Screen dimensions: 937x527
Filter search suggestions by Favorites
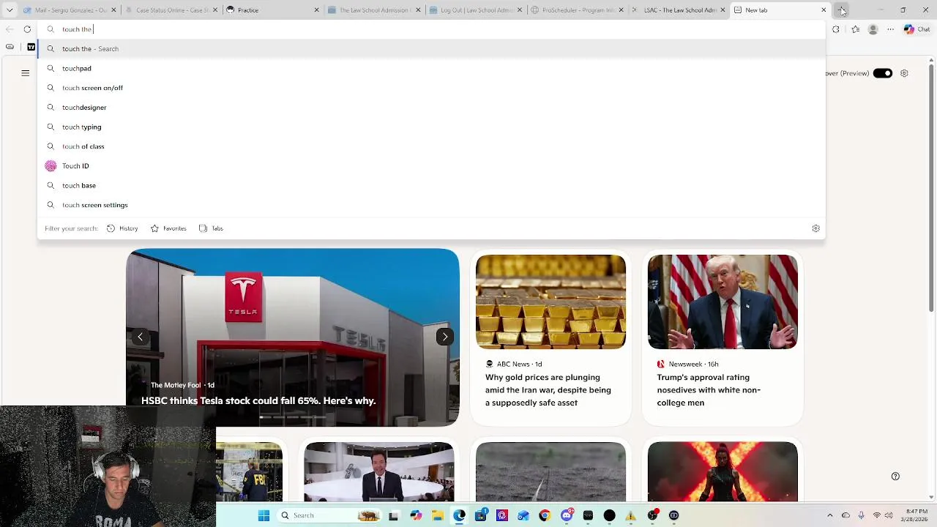tap(168, 228)
